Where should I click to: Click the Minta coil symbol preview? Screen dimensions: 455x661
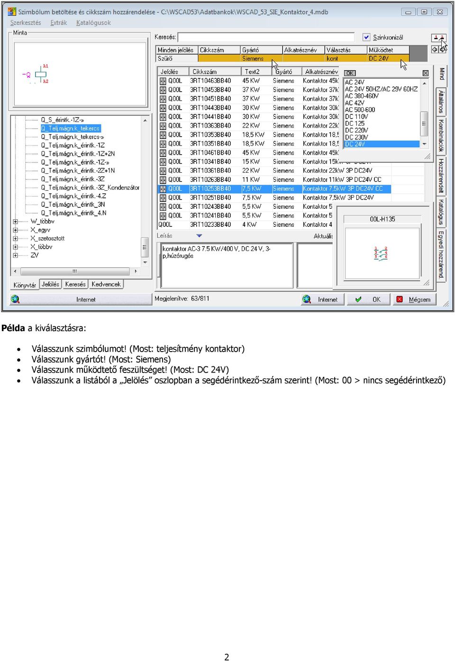[x=80, y=74]
